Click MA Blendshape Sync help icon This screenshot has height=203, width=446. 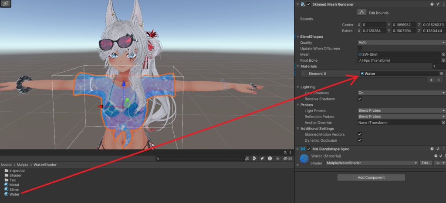coord(432,149)
